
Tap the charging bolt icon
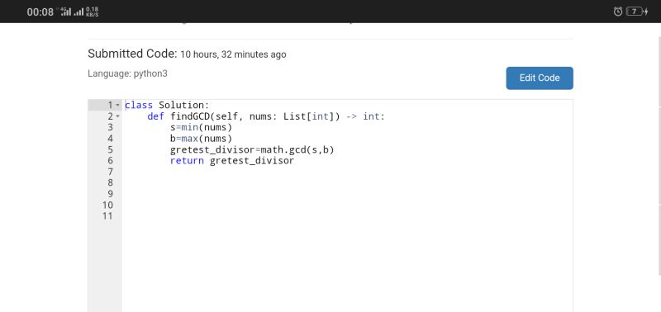pos(646,12)
